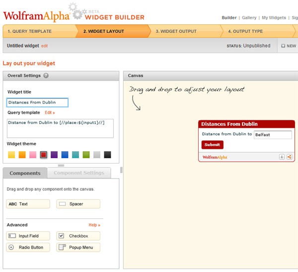Select the Text component
Viewport: 298px width, 272px height.
[28, 204]
